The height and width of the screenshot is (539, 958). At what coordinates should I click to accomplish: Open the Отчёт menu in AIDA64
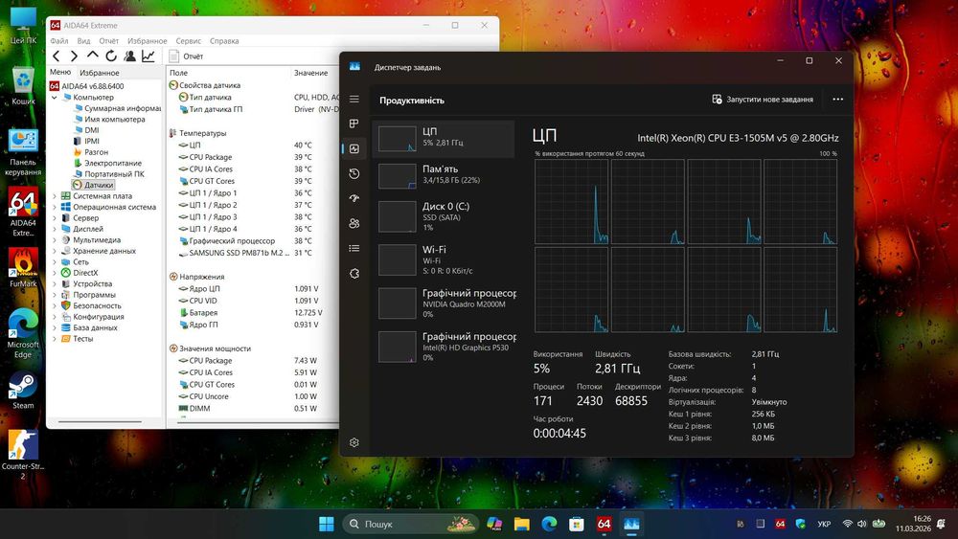(x=109, y=41)
